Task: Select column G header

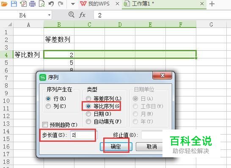Action: (211, 25)
